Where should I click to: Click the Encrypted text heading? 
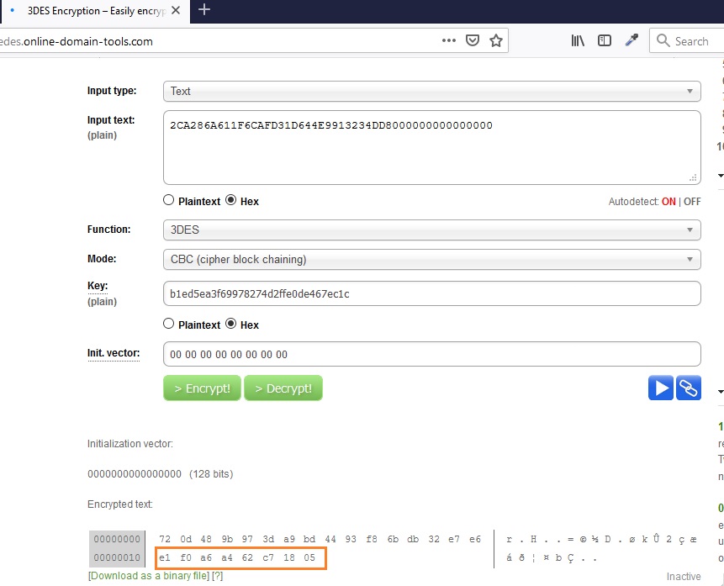120,504
